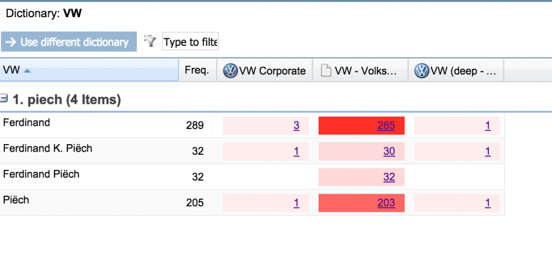Select the Ferdinand Piëch row label

pyautogui.click(x=41, y=174)
